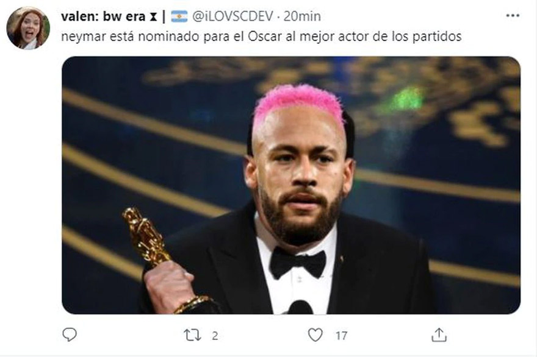Click the golden Oscar statuette in the photo
Image resolution: width=537 pixels, height=357 pixels.
pos(145,236)
